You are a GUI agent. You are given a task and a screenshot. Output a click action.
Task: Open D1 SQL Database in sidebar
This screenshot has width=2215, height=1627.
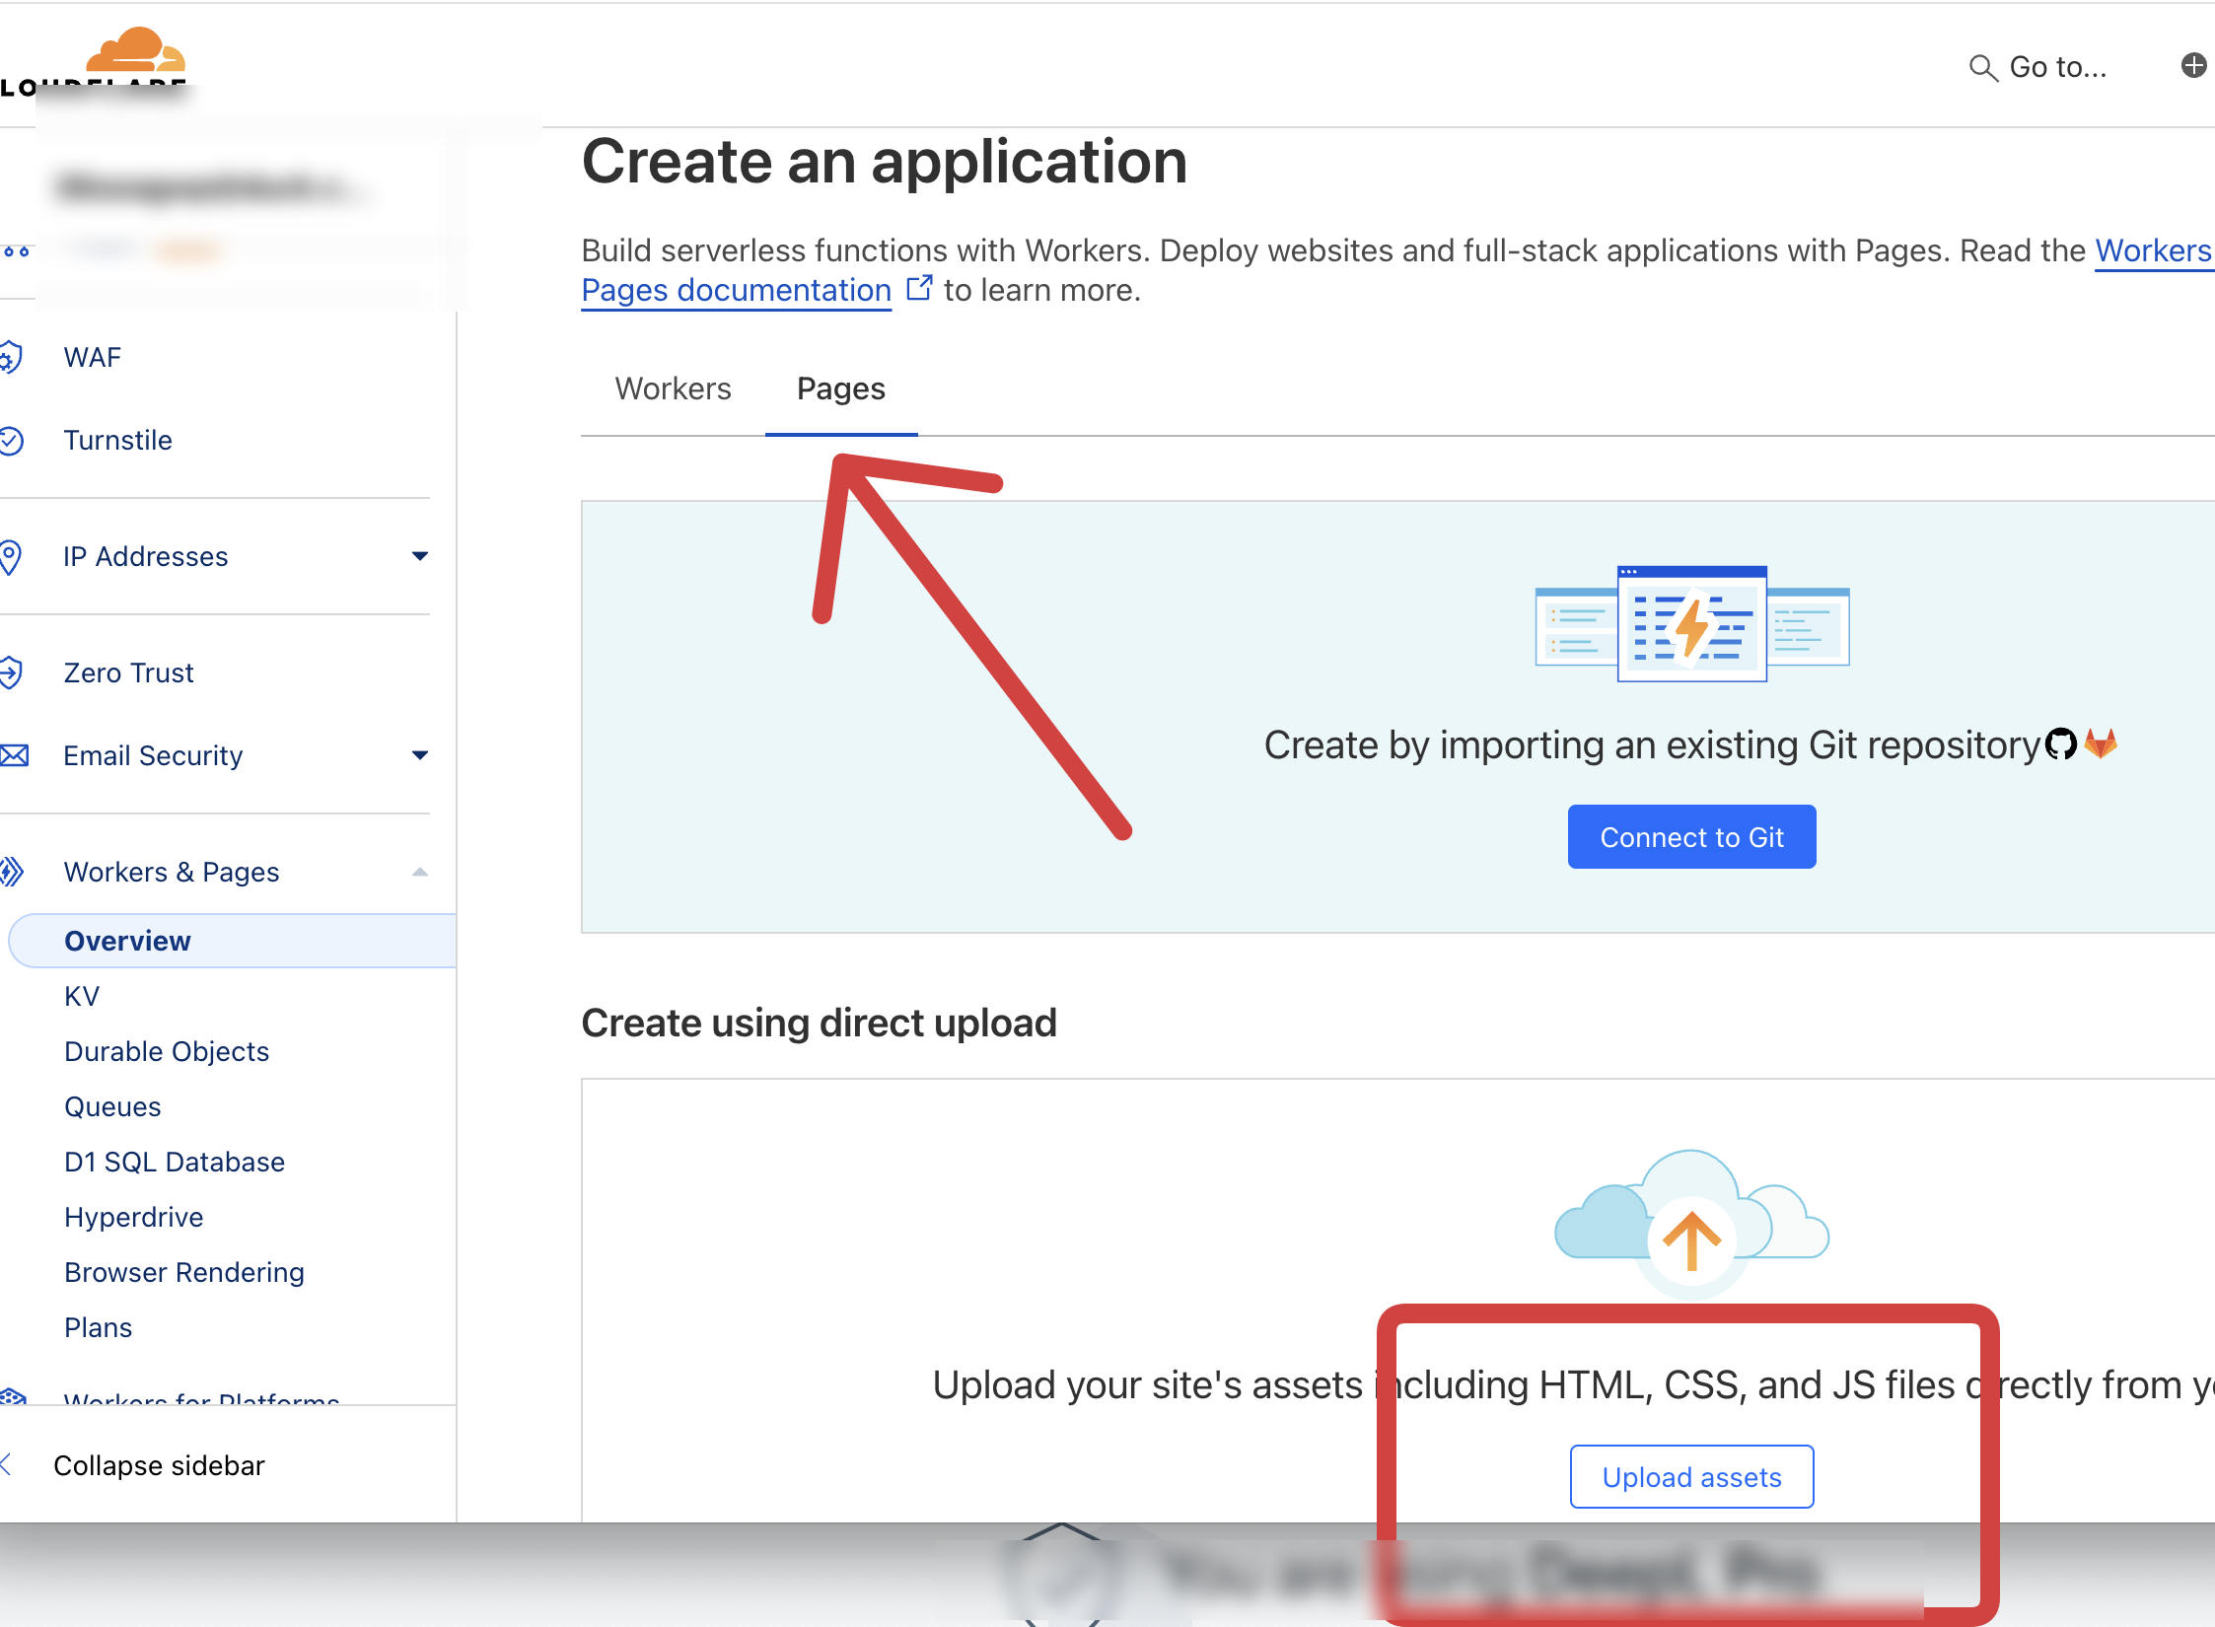click(175, 1162)
